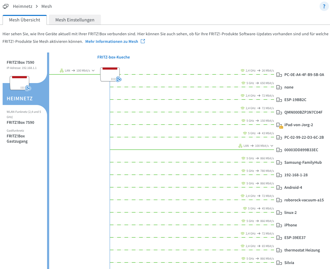This screenshot has width=330, height=269.
Task: Click 2,4 GHz 26 Mbit/s speed label
Action: 260,71
